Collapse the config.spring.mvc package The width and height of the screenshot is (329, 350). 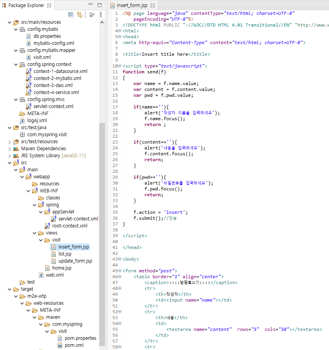[16, 99]
